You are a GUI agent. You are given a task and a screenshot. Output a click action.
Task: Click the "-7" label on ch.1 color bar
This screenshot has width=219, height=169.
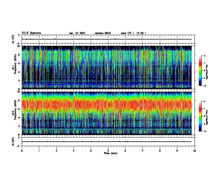tap(204, 63)
